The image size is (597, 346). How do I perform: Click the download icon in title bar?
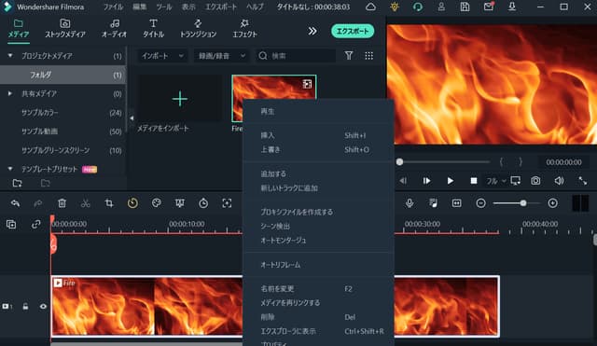pos(512,7)
